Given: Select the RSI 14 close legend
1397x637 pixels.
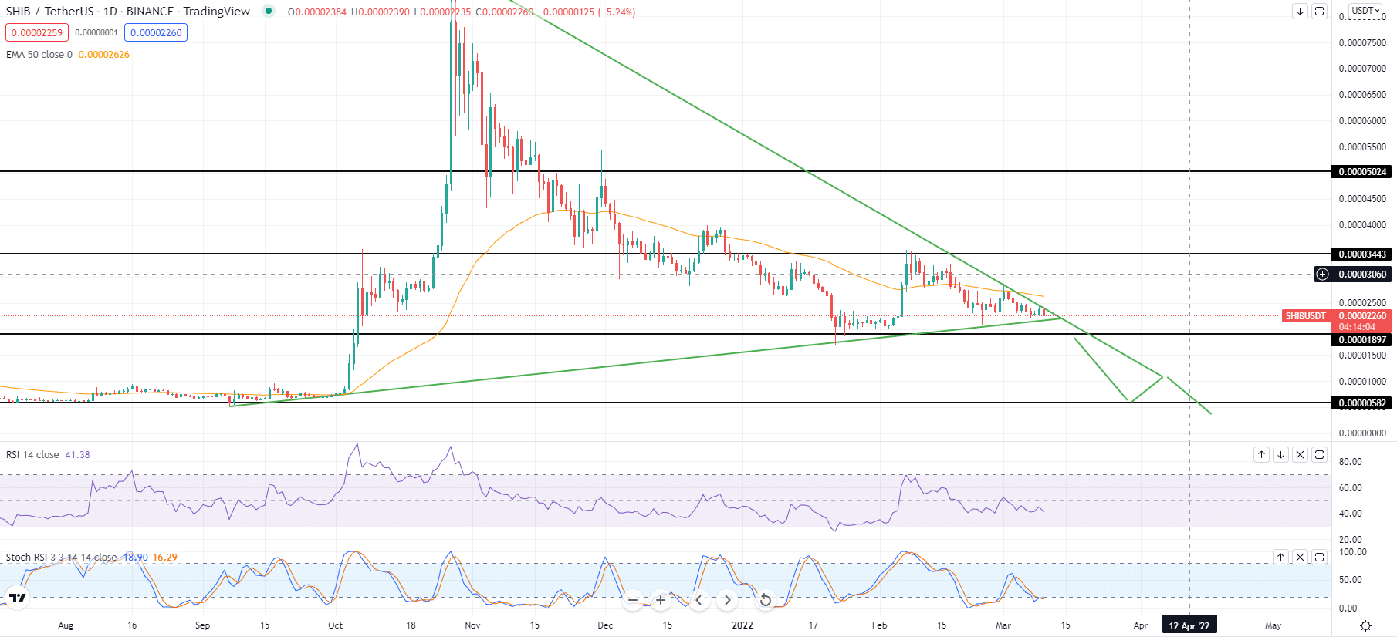Looking at the screenshot, I should coord(32,455).
